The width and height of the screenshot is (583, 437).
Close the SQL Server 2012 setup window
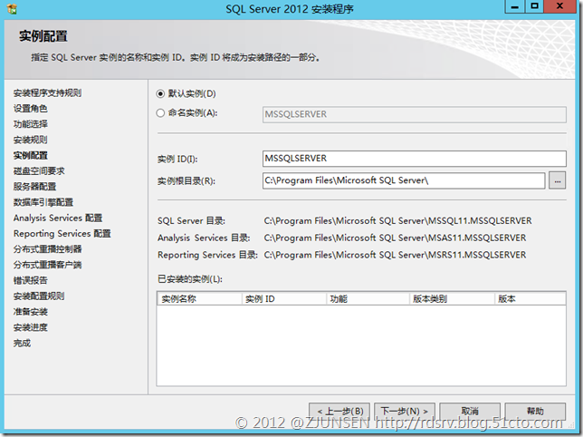coord(560,6)
